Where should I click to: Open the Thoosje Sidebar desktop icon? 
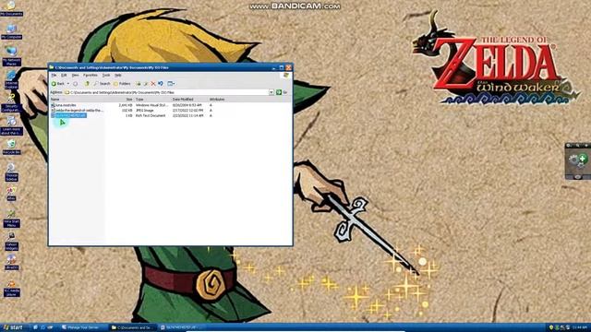(x=11, y=172)
